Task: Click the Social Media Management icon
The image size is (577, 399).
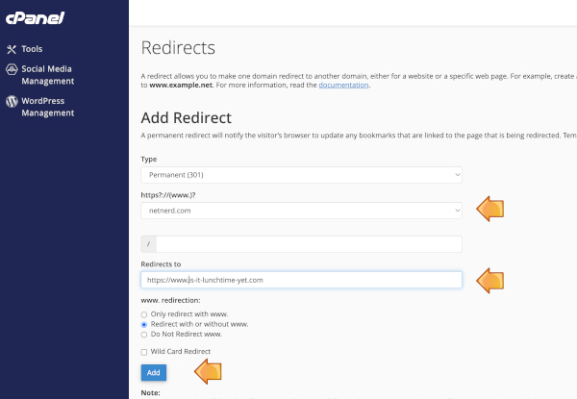Action: pos(12,69)
